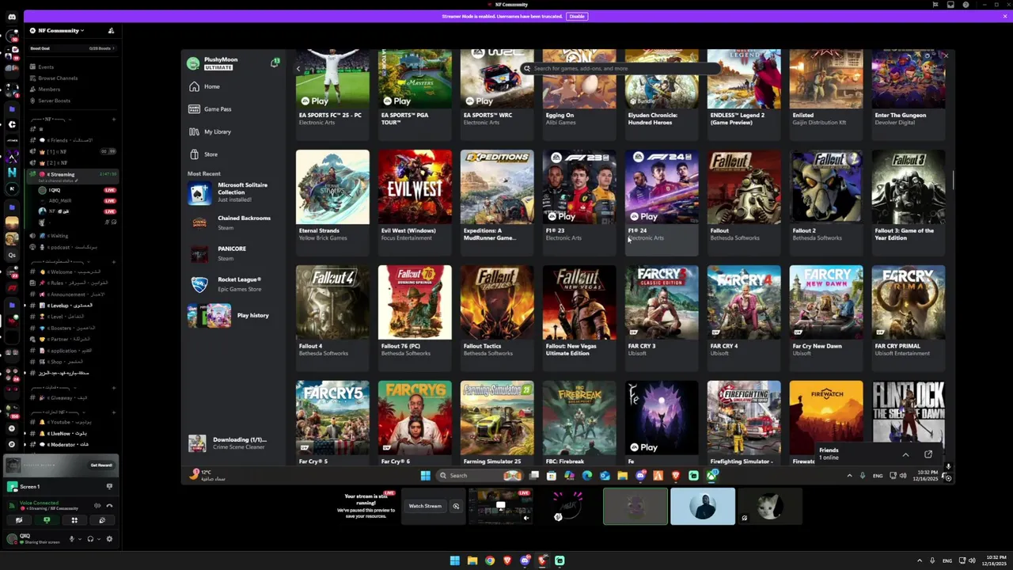The width and height of the screenshot is (1013, 570).
Task: Click the Watch Stream button
Action: [425, 506]
